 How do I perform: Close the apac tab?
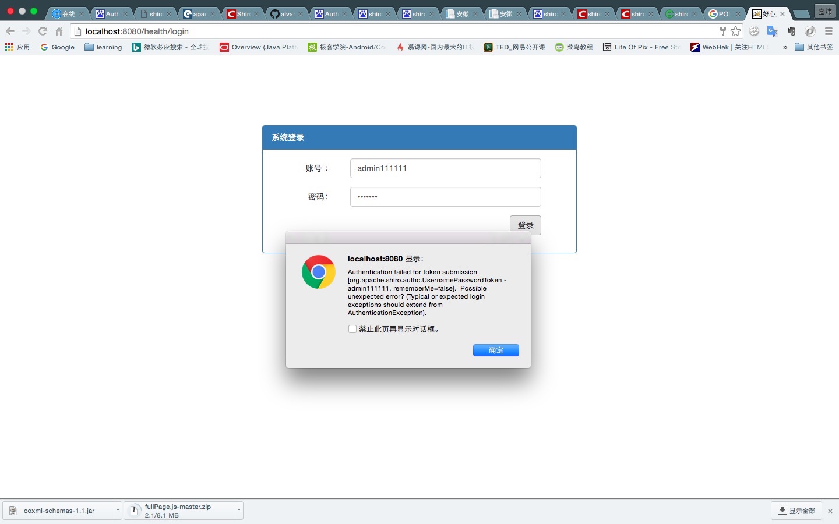point(213,14)
